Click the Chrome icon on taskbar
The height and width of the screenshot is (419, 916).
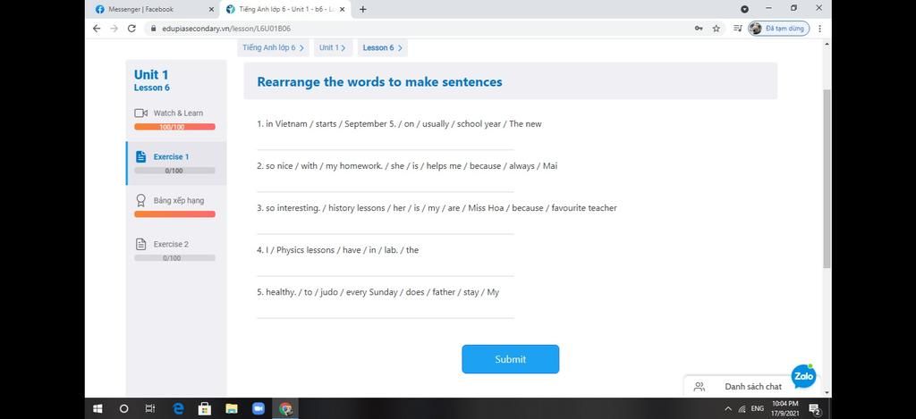[x=285, y=408]
